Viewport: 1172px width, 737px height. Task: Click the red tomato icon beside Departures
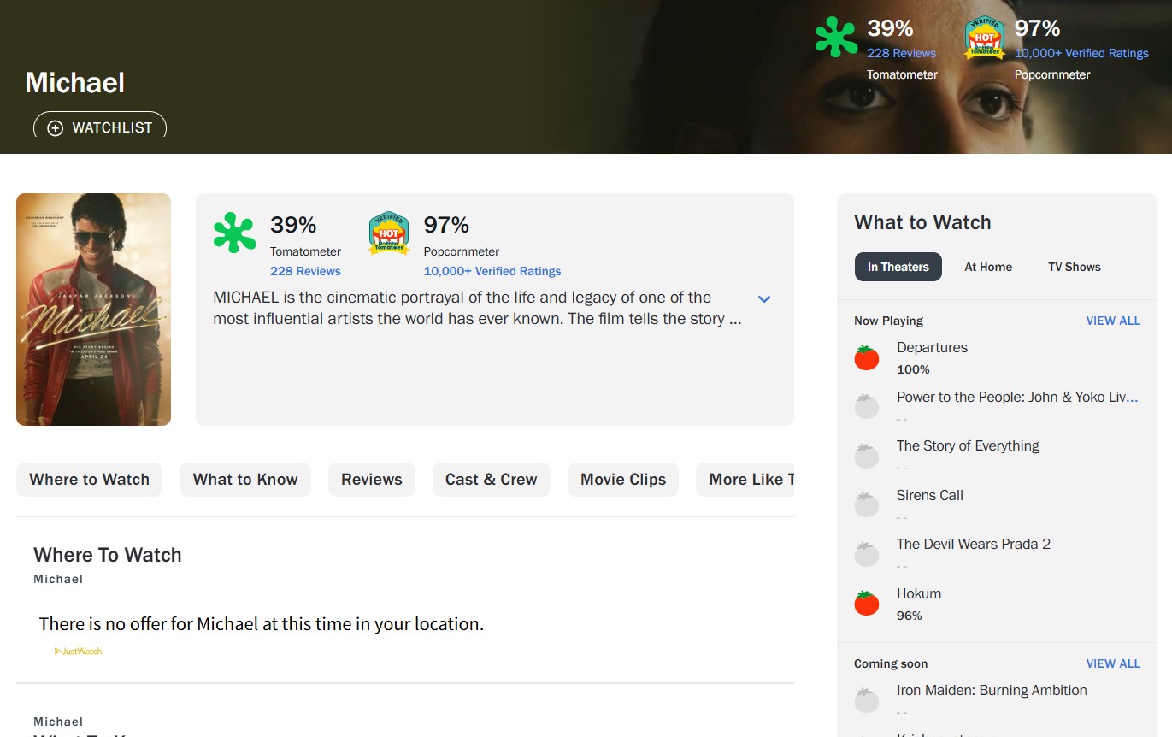coord(867,357)
